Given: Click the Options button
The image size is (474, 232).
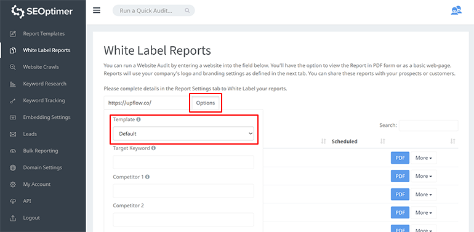Looking at the screenshot, I should (206, 103).
